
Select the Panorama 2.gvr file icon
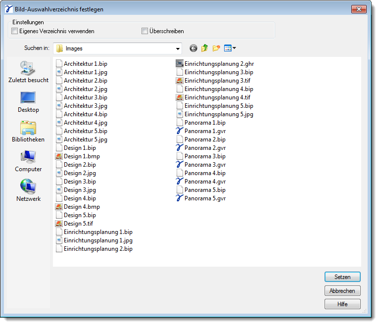[x=179, y=147]
